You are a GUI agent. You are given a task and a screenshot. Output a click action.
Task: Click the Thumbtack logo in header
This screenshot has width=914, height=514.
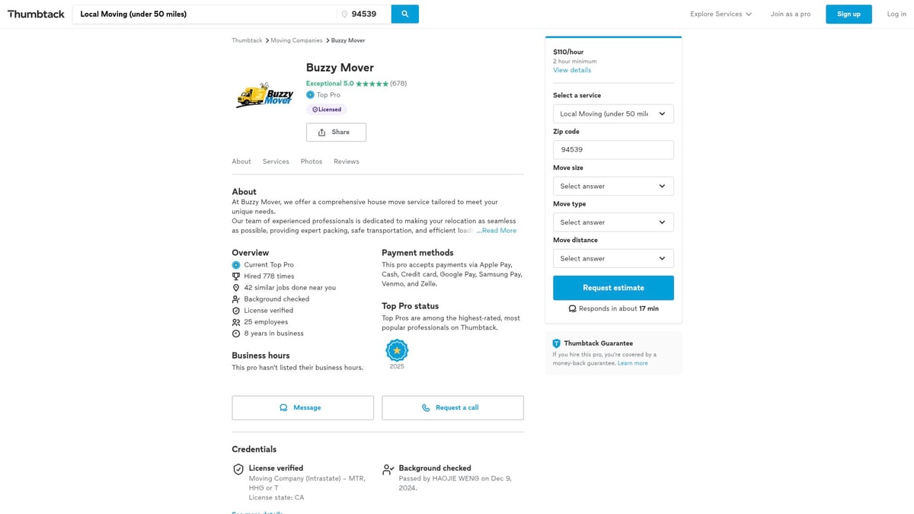[36, 14]
